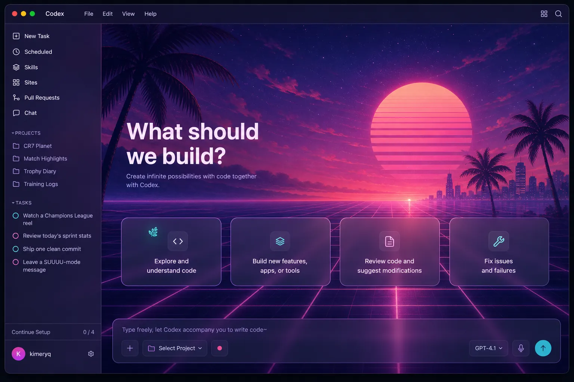Open the Select Project dropdown

point(175,348)
